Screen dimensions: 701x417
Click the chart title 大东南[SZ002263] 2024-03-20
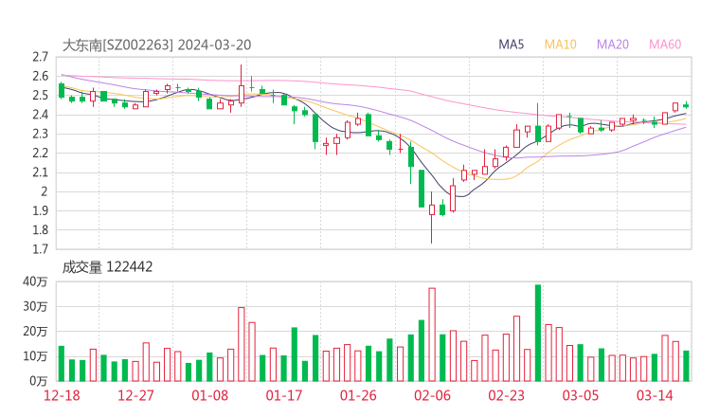156,45
